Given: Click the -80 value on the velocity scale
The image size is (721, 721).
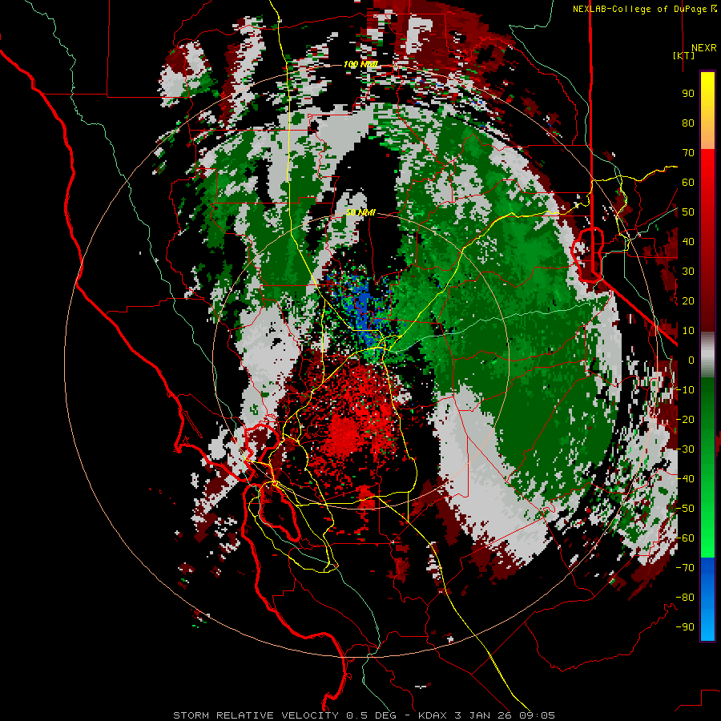Looking at the screenshot, I should (686, 598).
